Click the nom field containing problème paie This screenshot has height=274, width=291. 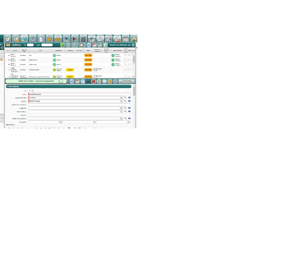point(79,94)
